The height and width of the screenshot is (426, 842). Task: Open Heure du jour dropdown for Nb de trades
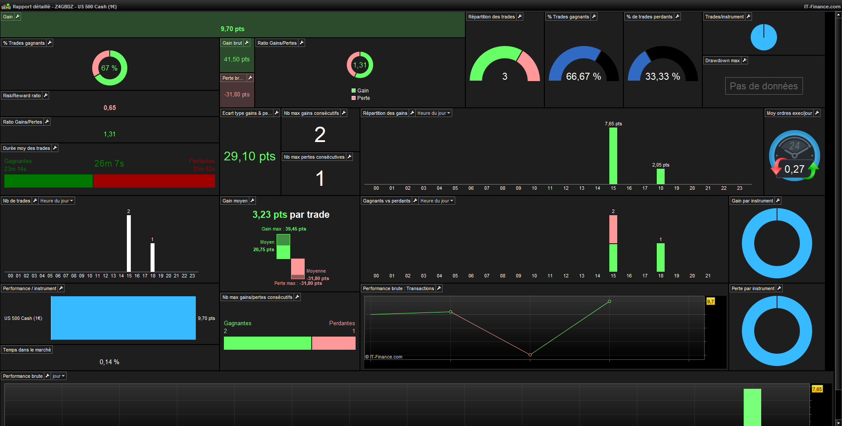tap(57, 201)
